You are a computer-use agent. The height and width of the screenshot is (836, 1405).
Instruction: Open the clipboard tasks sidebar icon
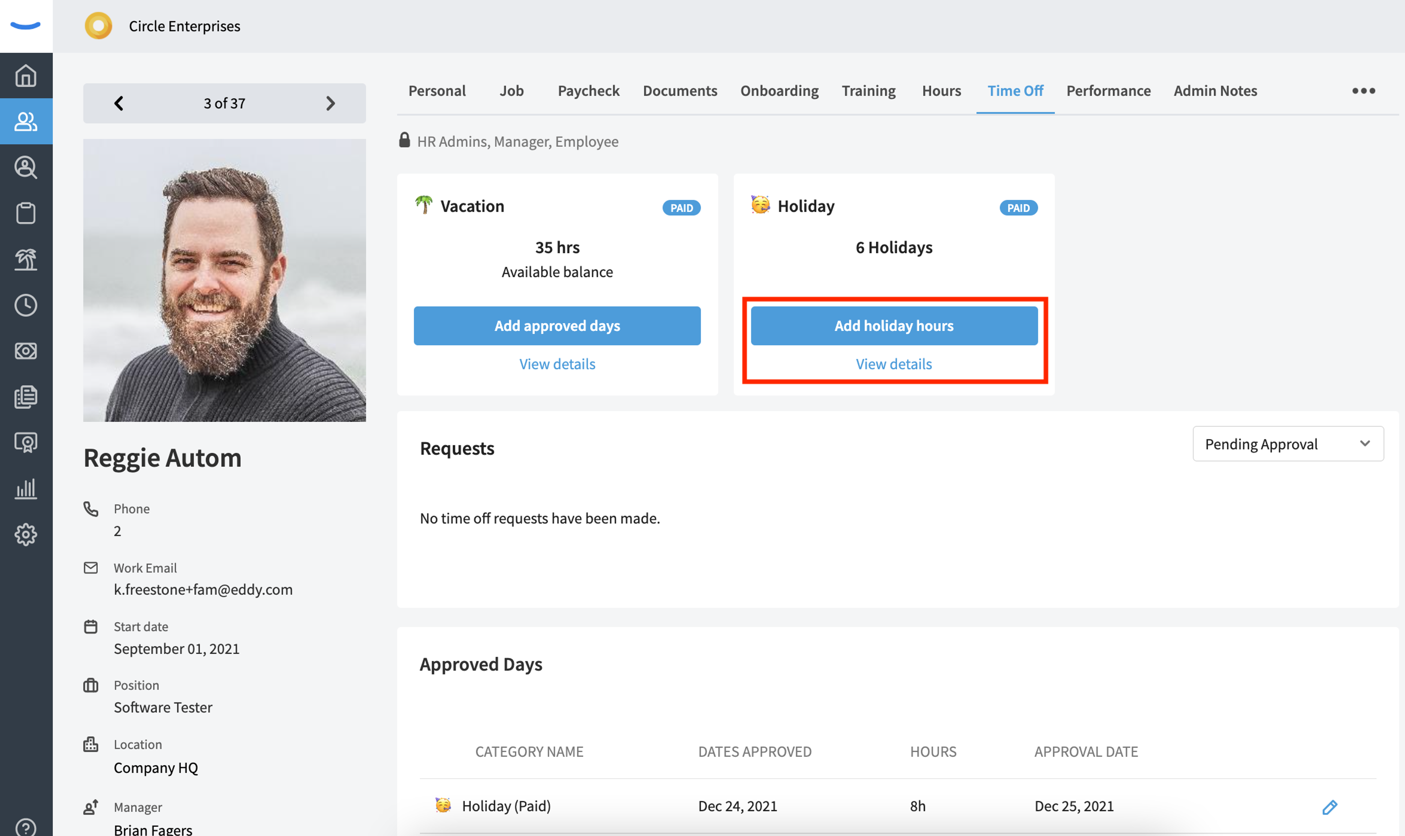[26, 213]
